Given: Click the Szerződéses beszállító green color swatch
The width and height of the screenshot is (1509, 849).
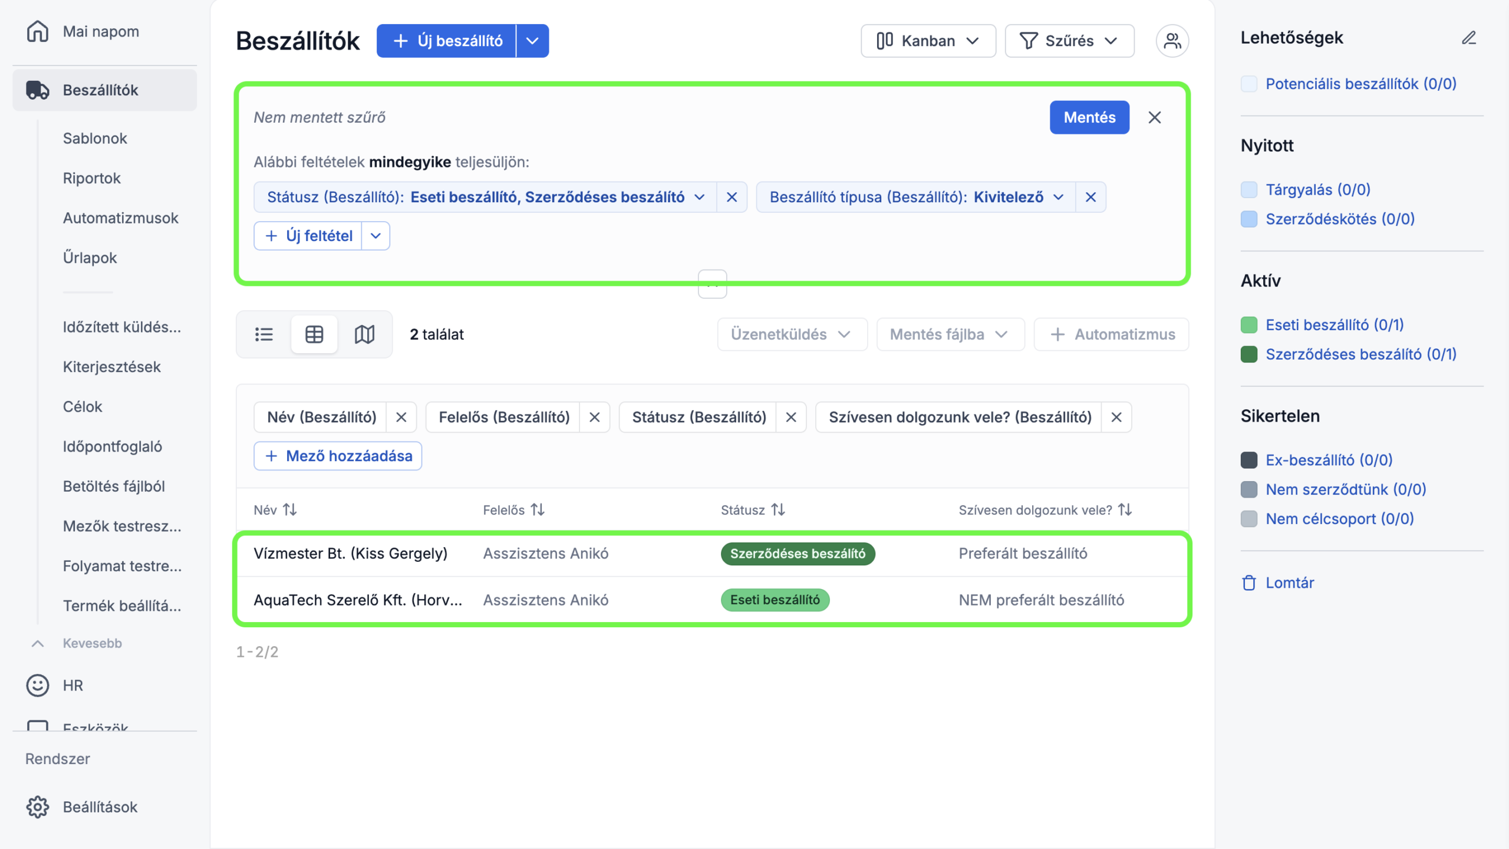Looking at the screenshot, I should (1248, 354).
